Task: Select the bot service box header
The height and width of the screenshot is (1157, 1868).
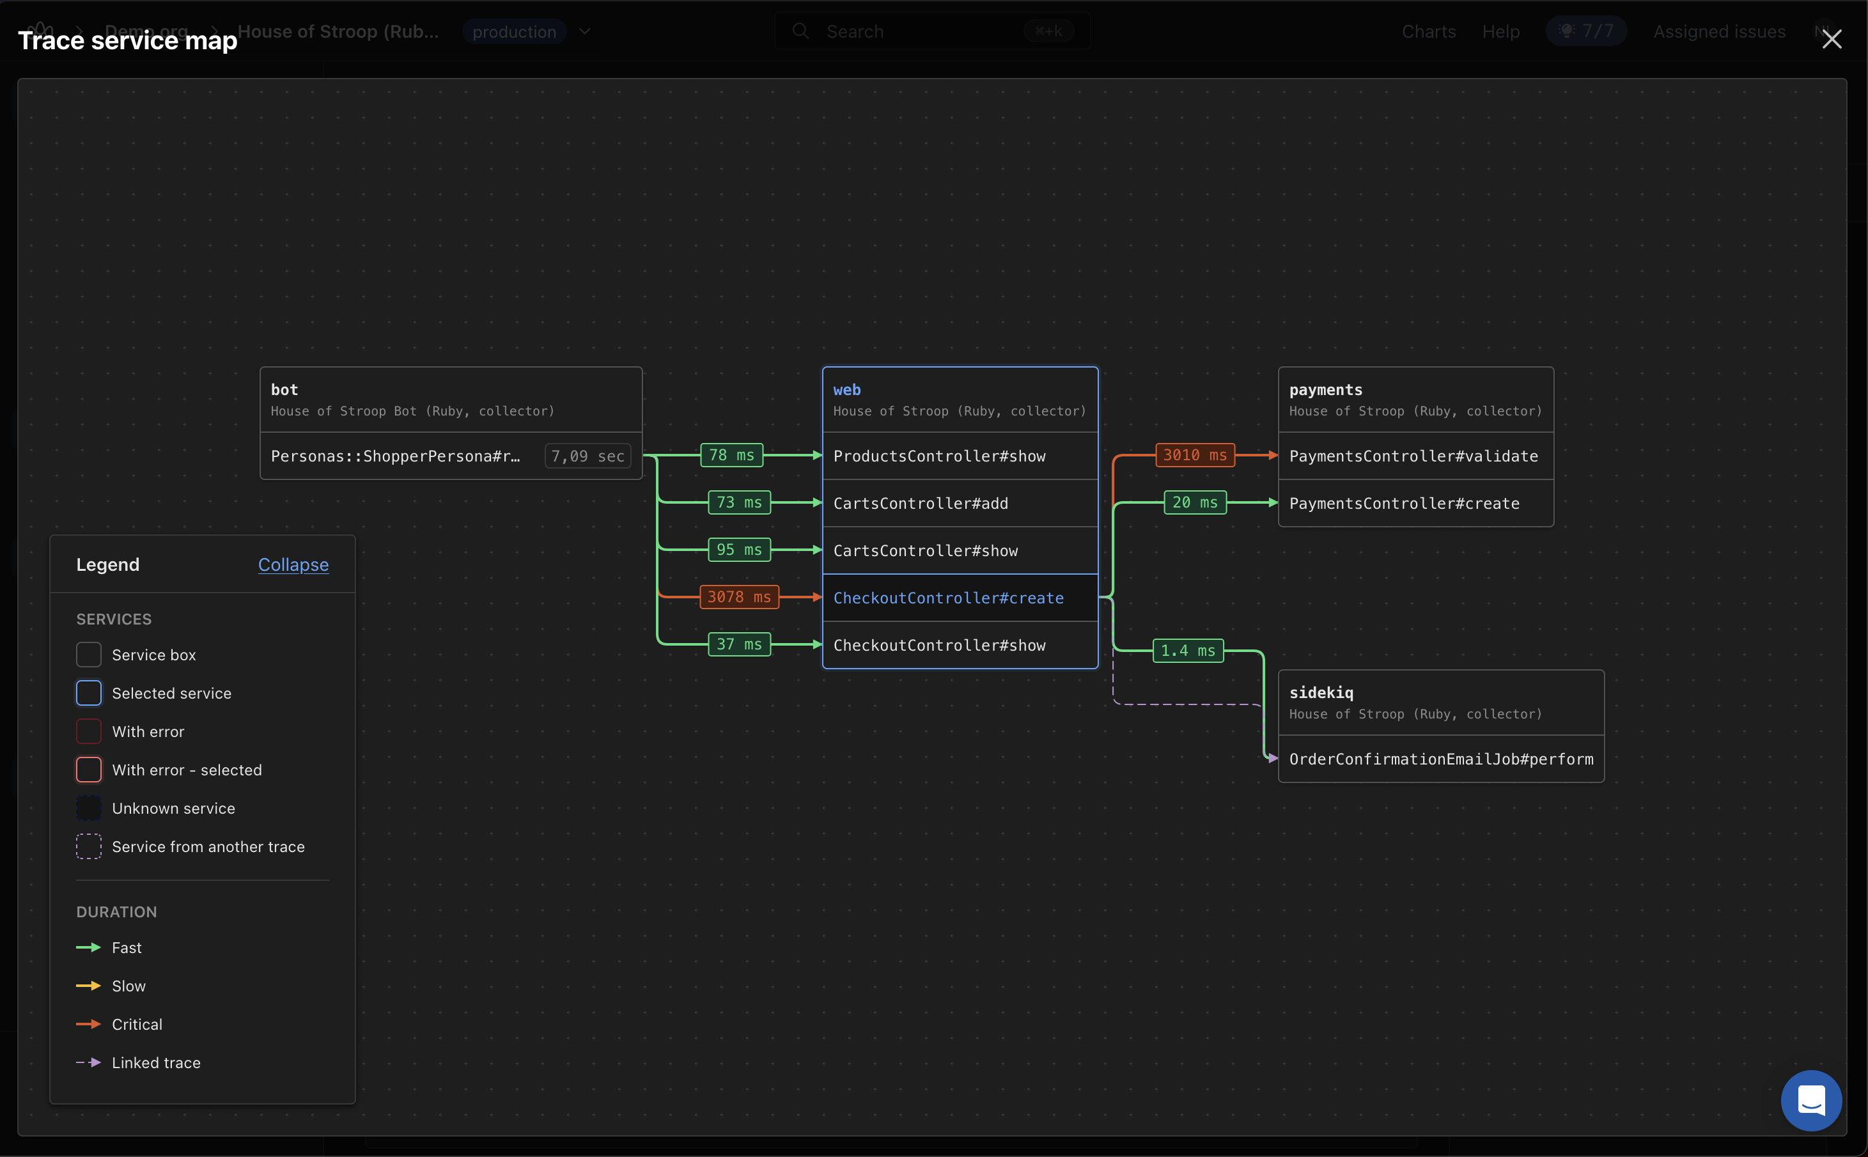Action: click(451, 400)
